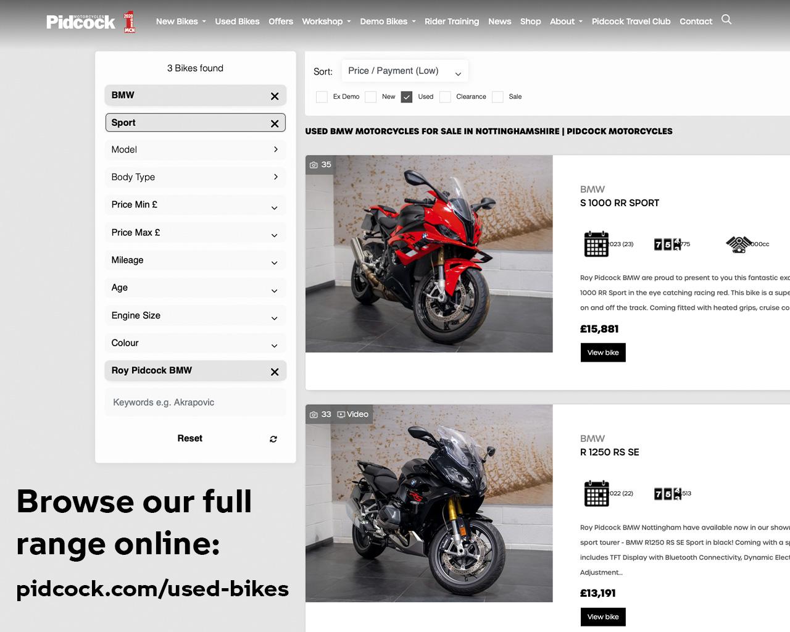The width and height of the screenshot is (790, 632).
Task: Open the Age dropdown
Action: tap(196, 288)
